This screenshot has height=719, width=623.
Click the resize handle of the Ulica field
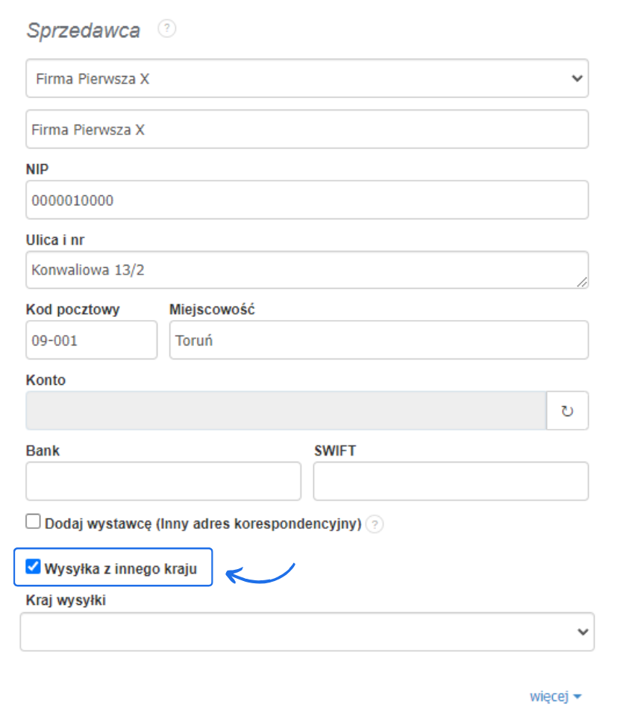582,282
